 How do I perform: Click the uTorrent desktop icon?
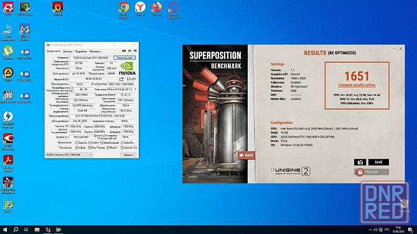click(8, 52)
